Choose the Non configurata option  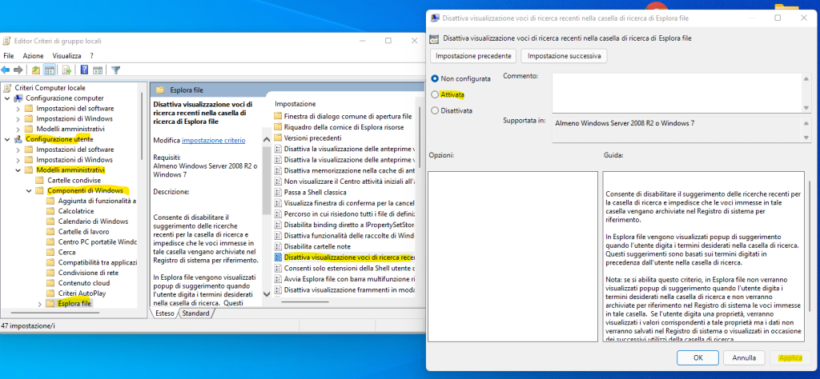[x=436, y=78]
